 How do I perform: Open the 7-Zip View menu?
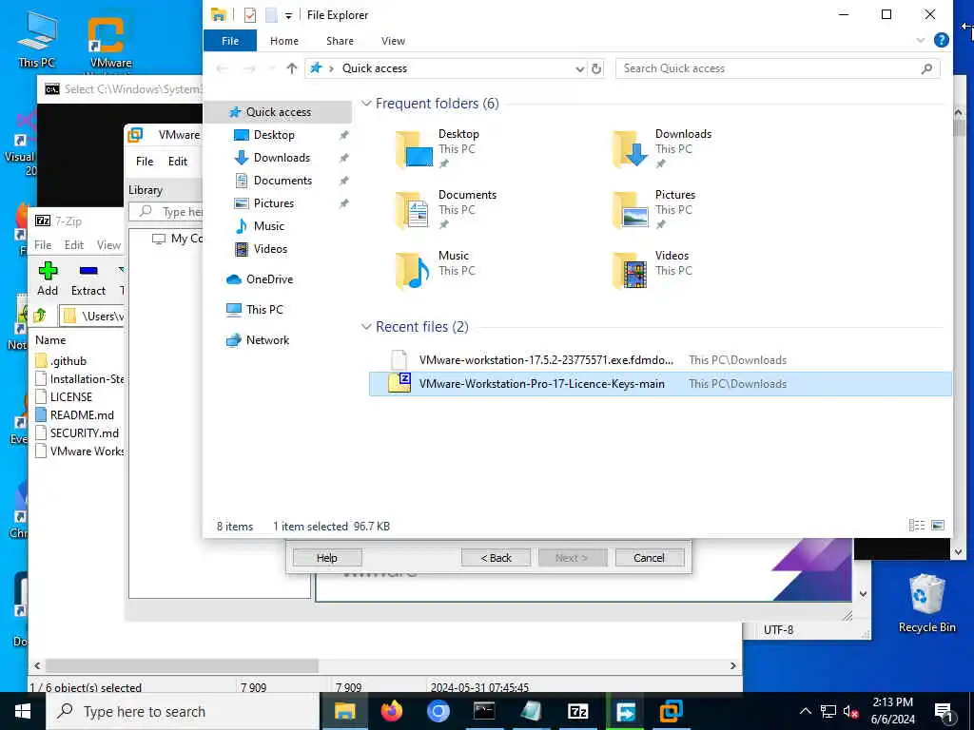point(108,245)
